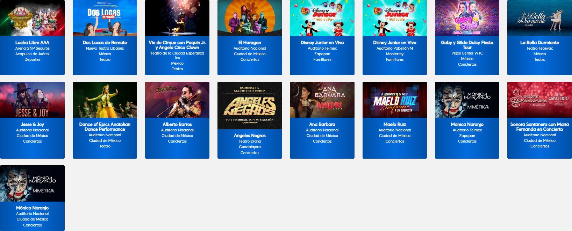
Task: Select Angeles Negros Teatro Diana title link
Action: (x=250, y=136)
